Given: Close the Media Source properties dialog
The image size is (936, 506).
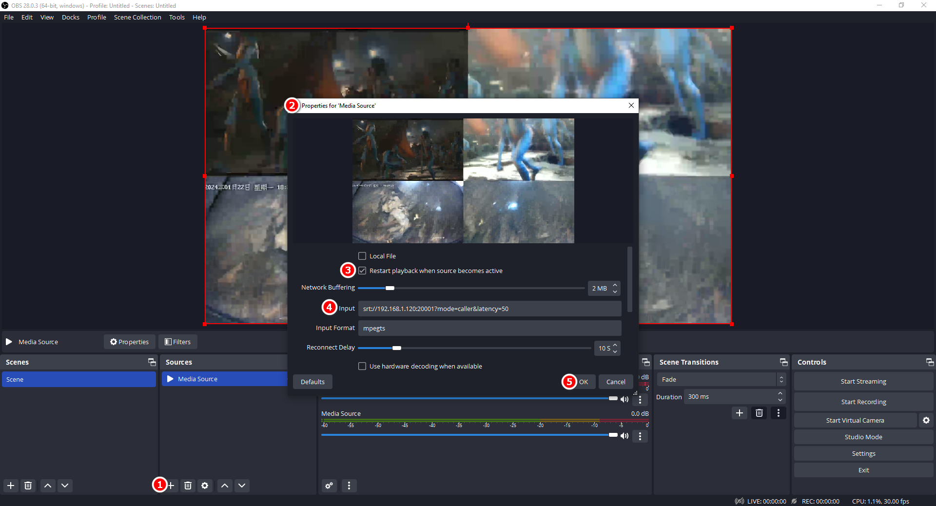Looking at the screenshot, I should 631,105.
